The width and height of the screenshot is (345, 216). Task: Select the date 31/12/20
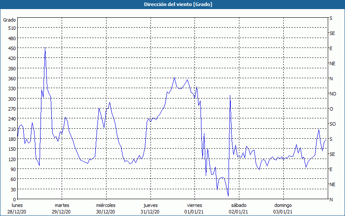pos(150,212)
